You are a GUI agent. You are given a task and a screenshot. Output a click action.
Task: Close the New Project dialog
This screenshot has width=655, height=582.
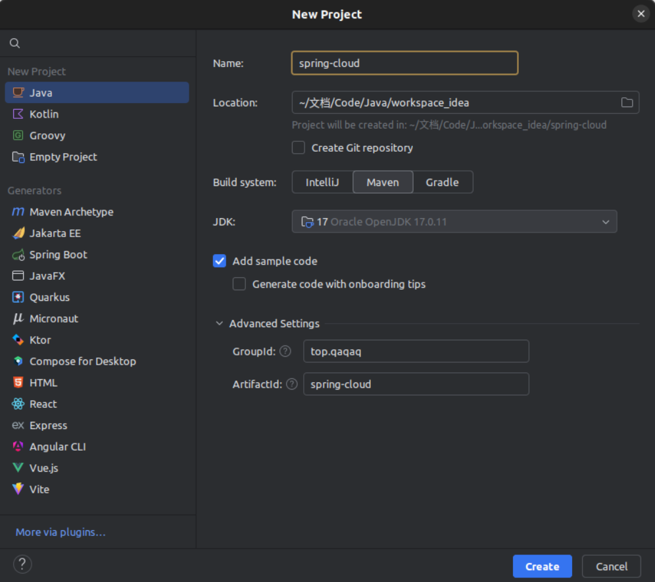pyautogui.click(x=641, y=14)
